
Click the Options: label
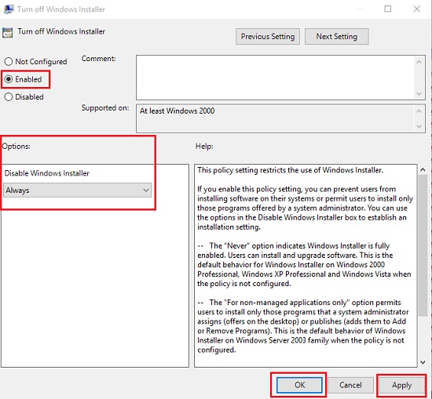pos(16,147)
